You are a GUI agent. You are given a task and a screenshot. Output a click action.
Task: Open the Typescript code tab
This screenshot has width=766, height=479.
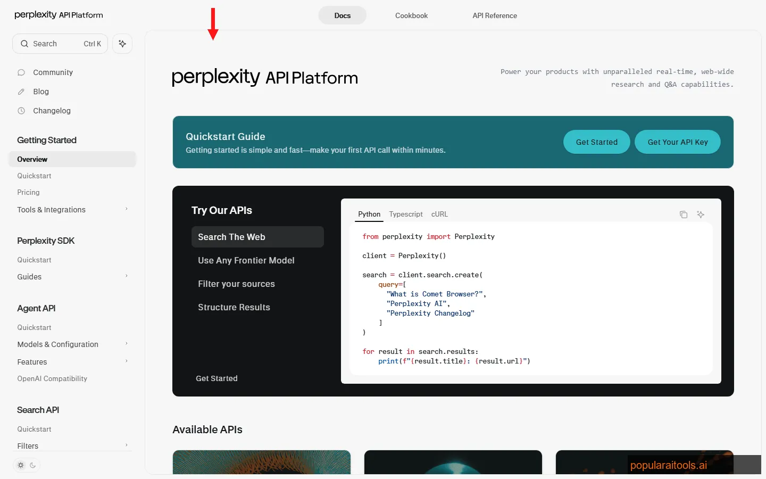[406, 214]
